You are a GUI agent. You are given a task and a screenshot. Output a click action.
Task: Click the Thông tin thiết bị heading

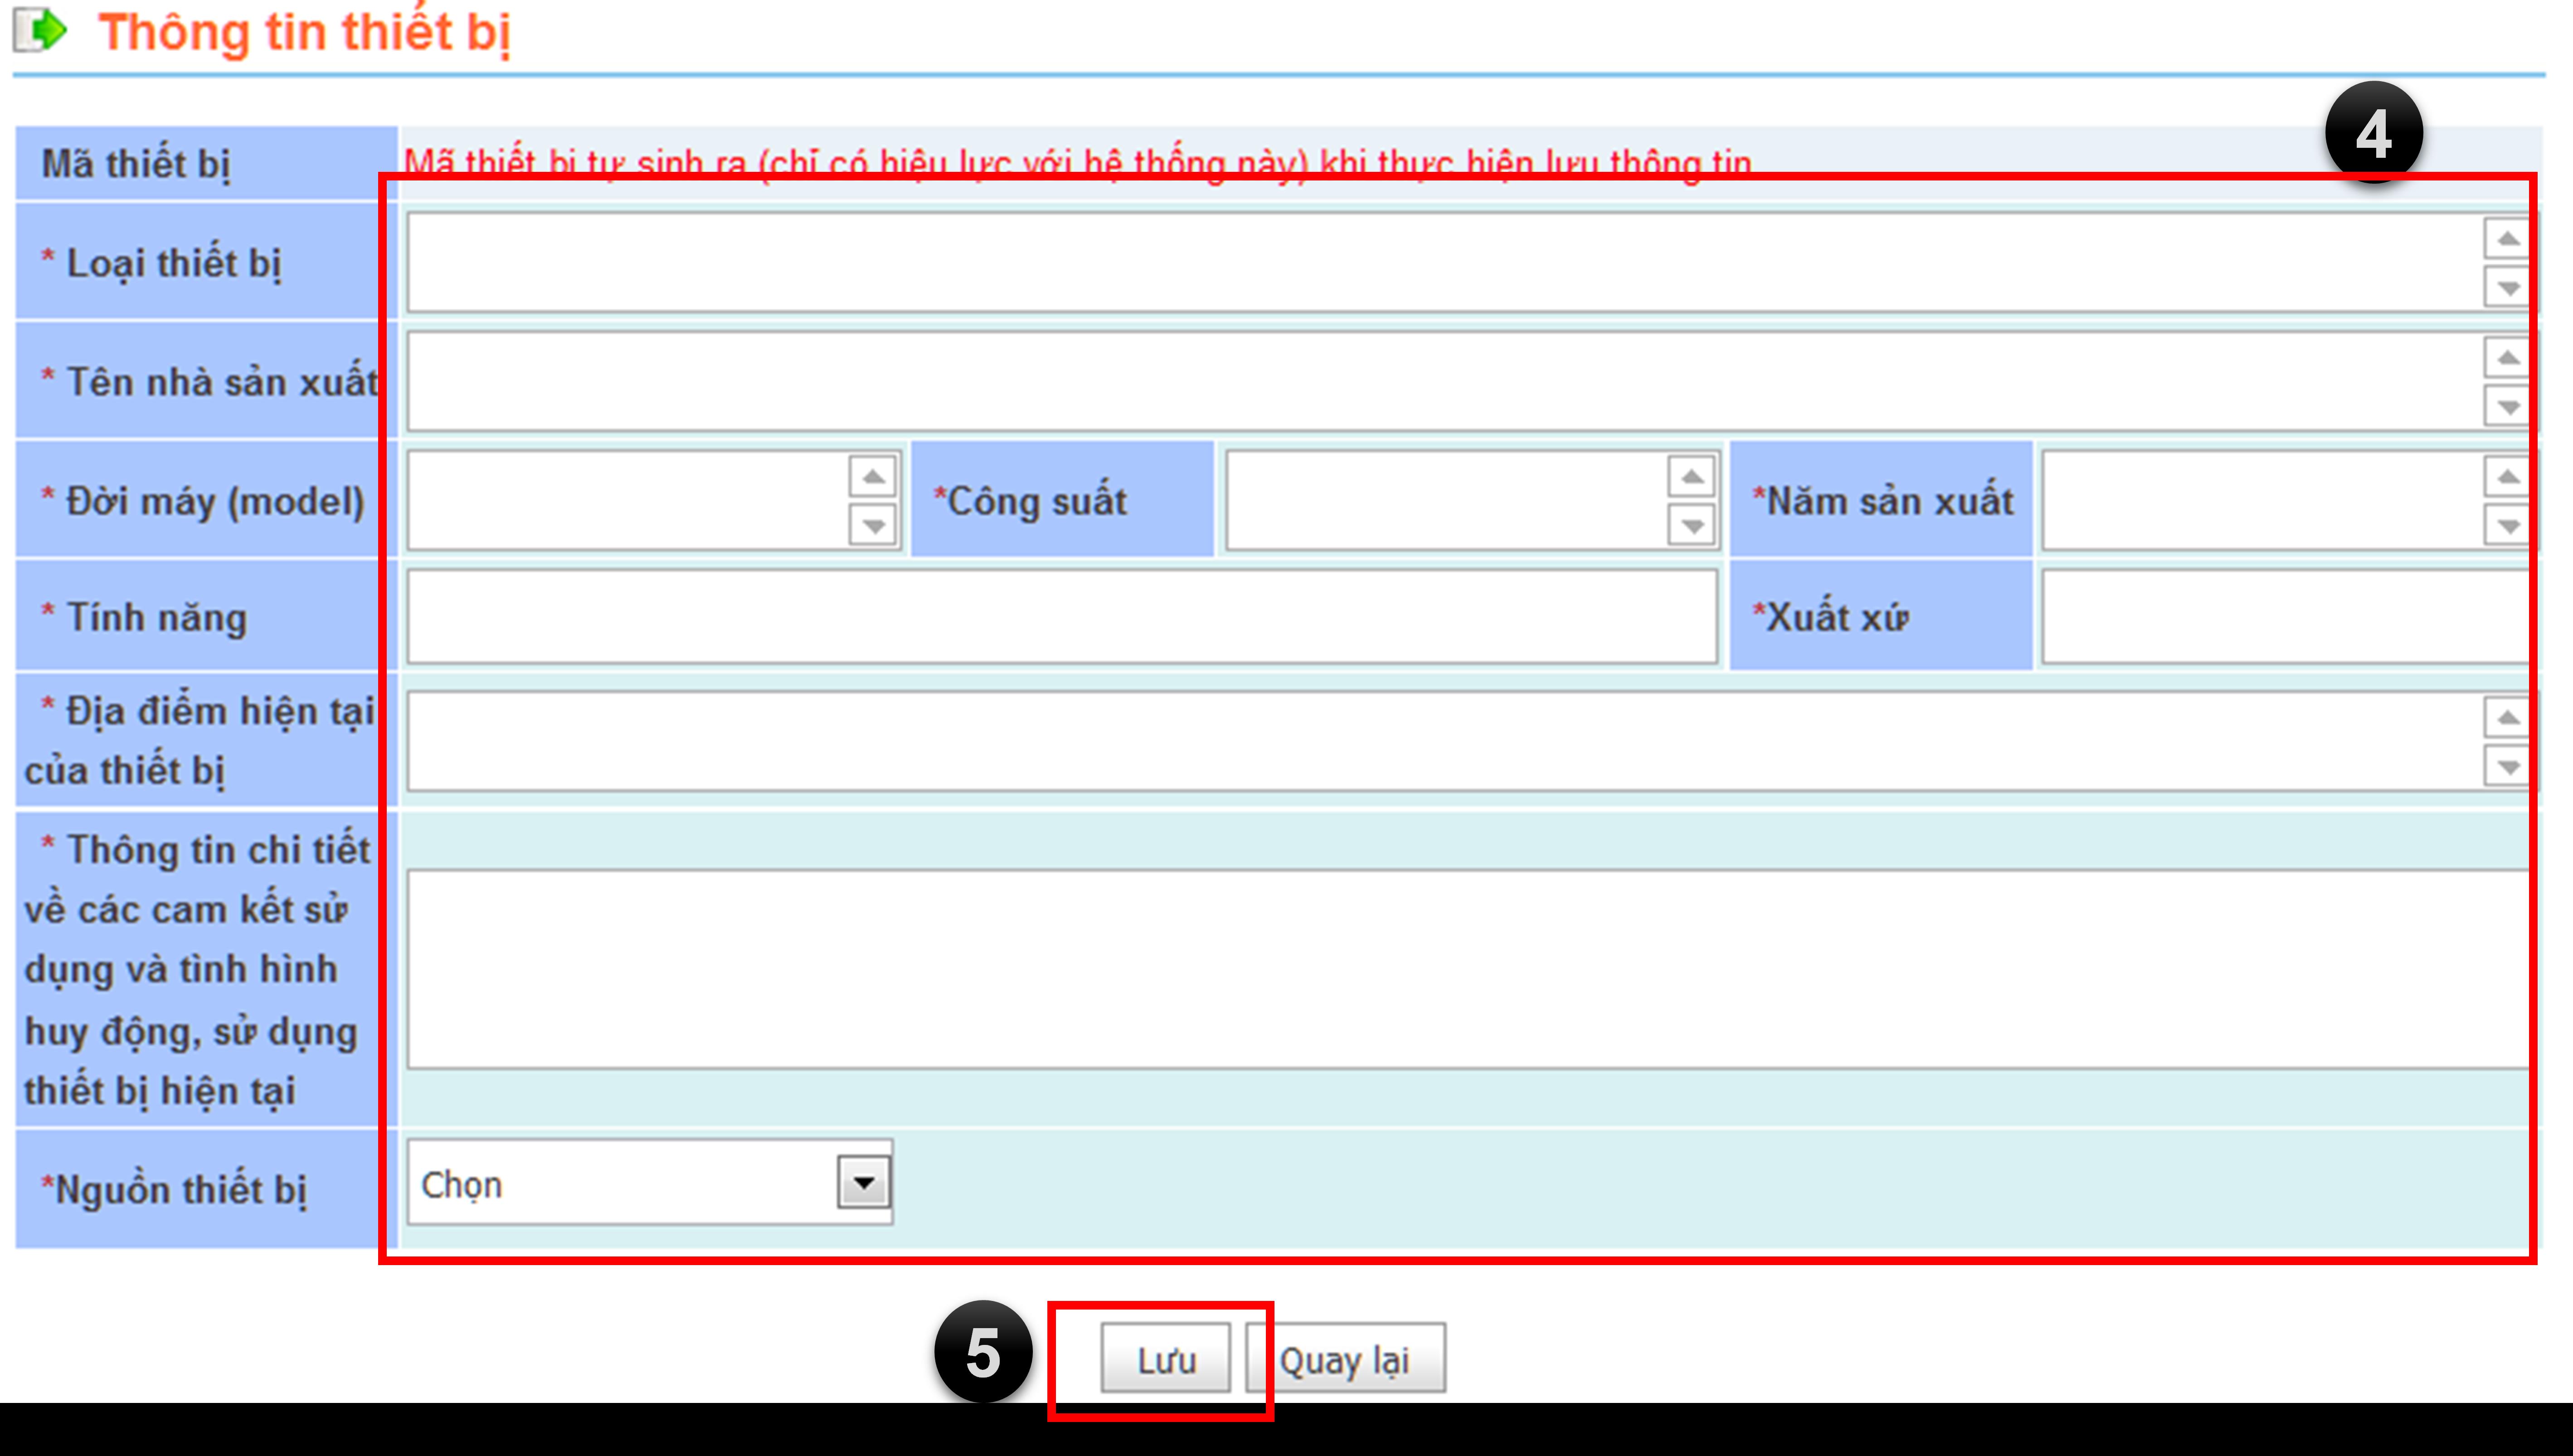(x=305, y=32)
